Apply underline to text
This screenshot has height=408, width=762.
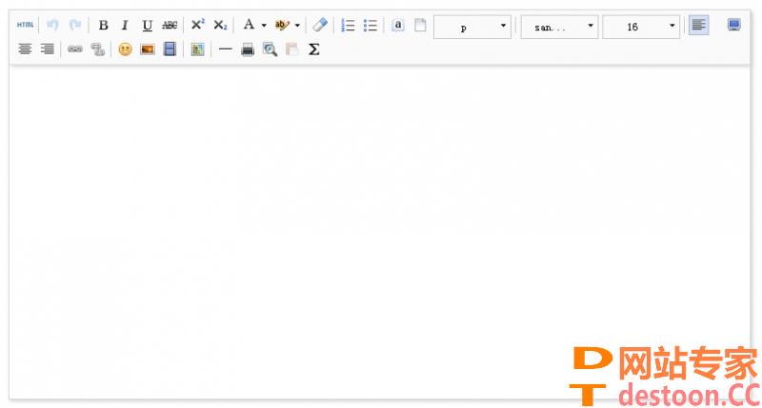coord(147,26)
